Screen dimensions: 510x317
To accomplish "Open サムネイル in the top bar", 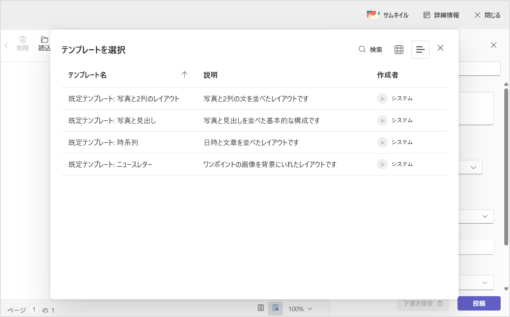I will [x=387, y=15].
